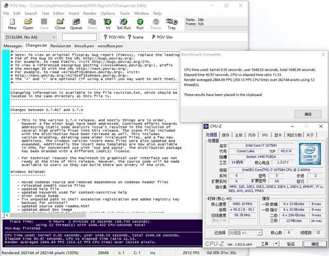Click the Sel-Run toolbar icon
329x256 pixels.
(x=124, y=23)
